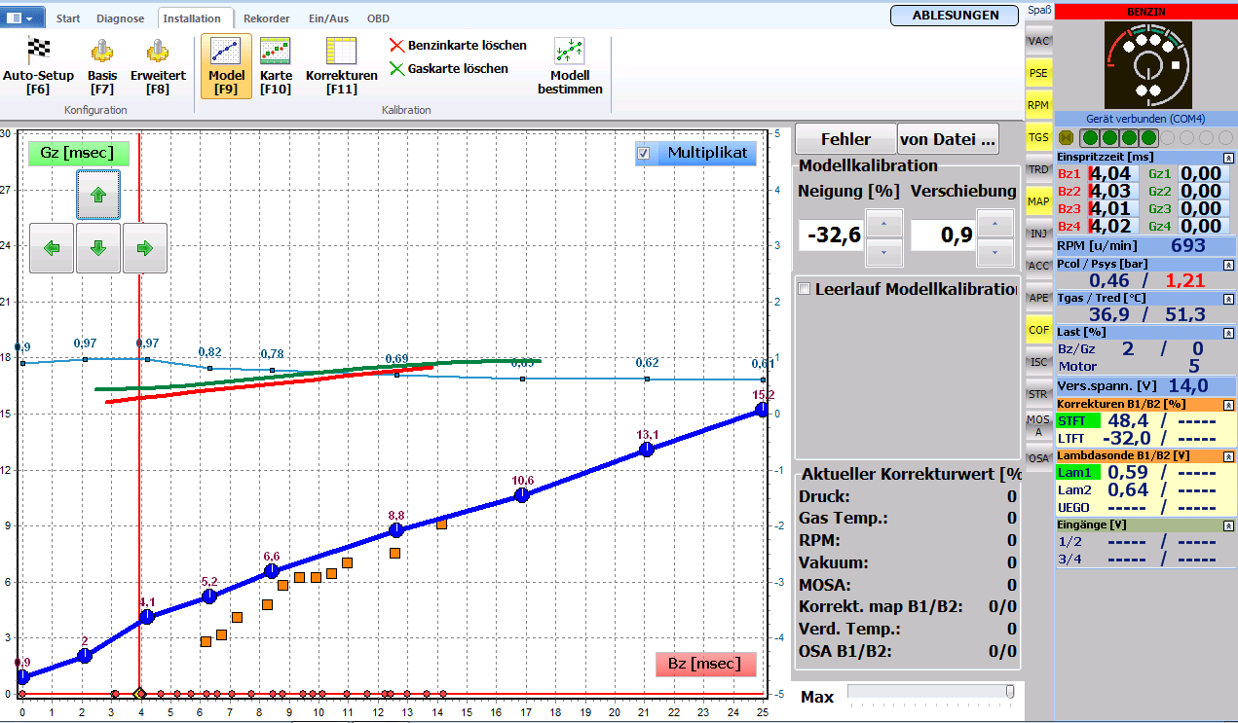
Task: Move curve down with green down arrow
Action: [98, 248]
